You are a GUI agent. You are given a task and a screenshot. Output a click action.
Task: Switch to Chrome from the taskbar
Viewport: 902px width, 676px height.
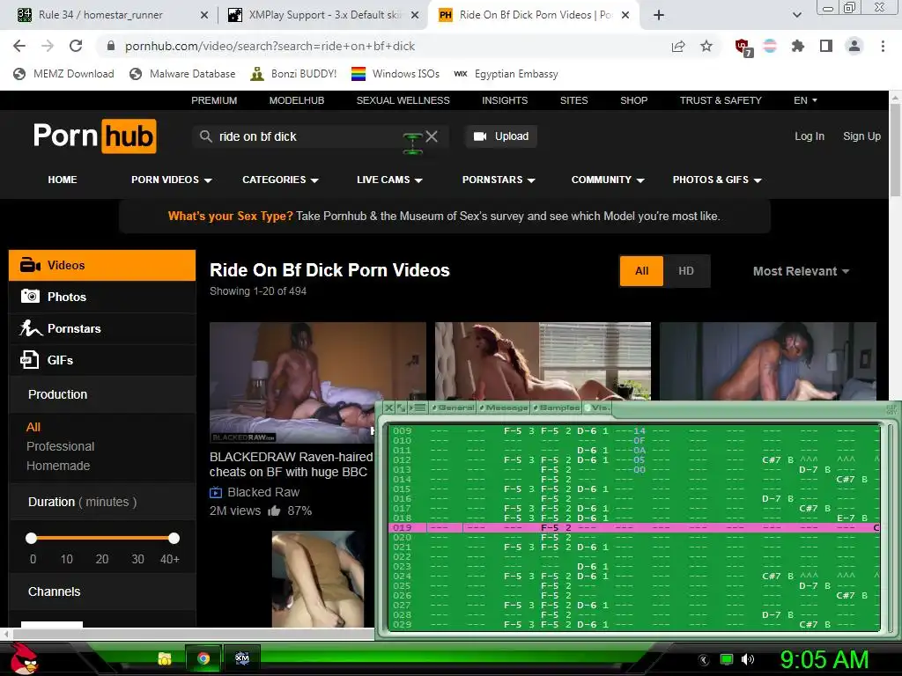tap(203, 658)
